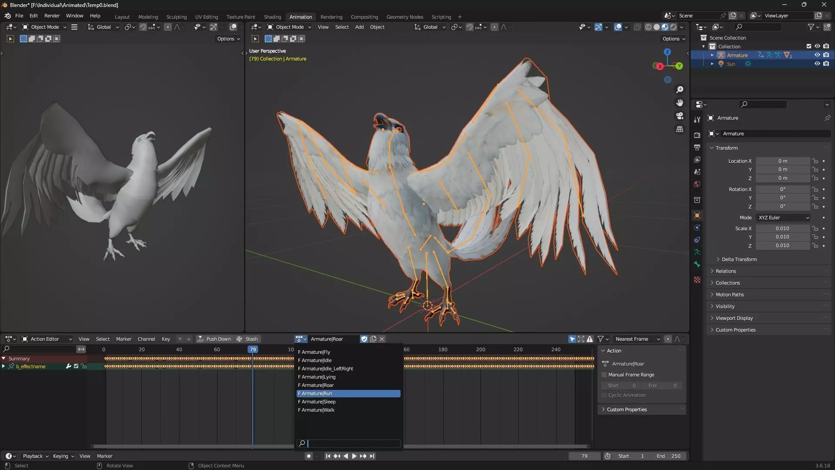The image size is (835, 470).
Task: Click the Scale X value field
Action: 782,228
